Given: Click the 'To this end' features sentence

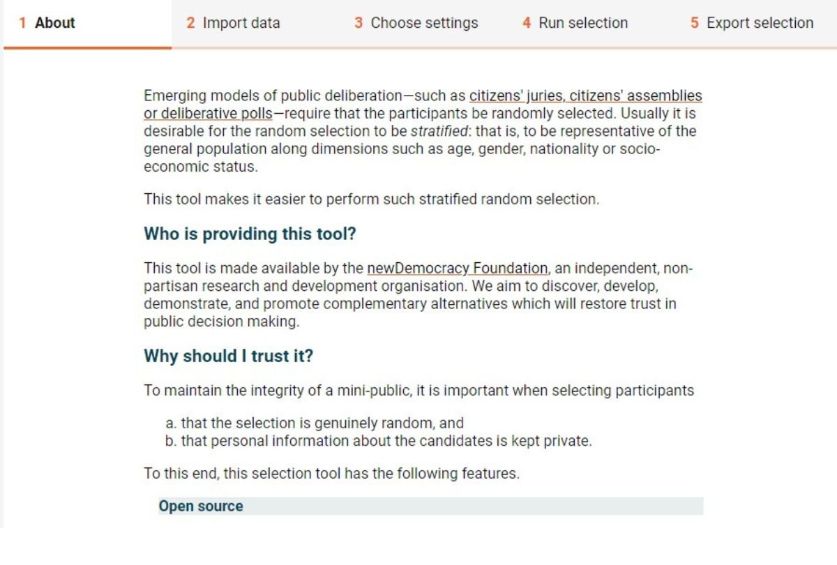Looking at the screenshot, I should click(x=332, y=474).
